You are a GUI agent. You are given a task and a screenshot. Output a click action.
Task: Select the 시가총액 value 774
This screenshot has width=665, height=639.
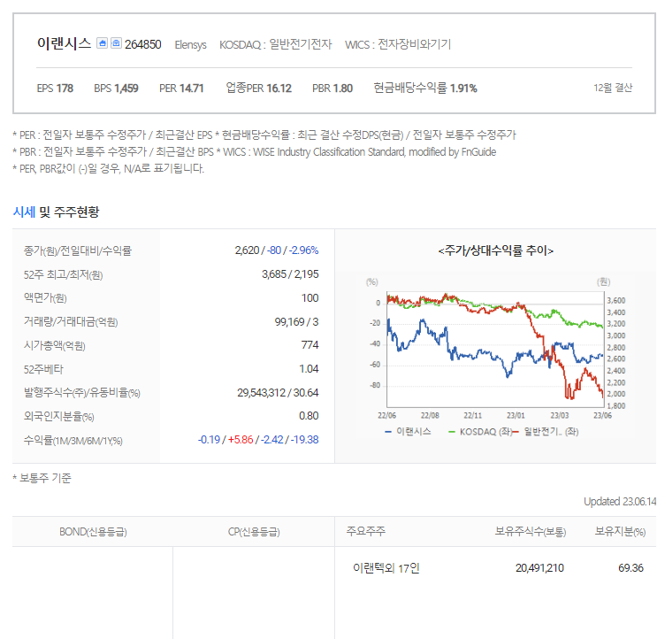pos(310,345)
